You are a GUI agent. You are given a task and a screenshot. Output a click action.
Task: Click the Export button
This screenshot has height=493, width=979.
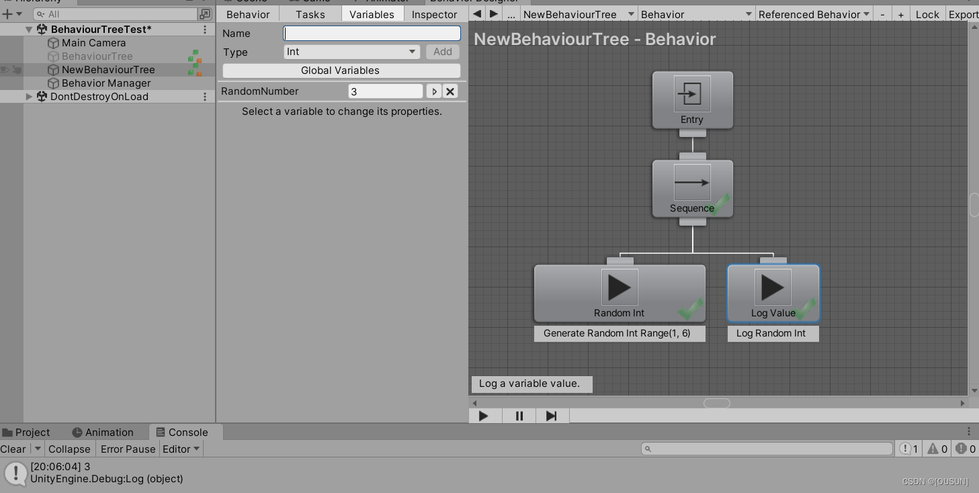point(963,14)
